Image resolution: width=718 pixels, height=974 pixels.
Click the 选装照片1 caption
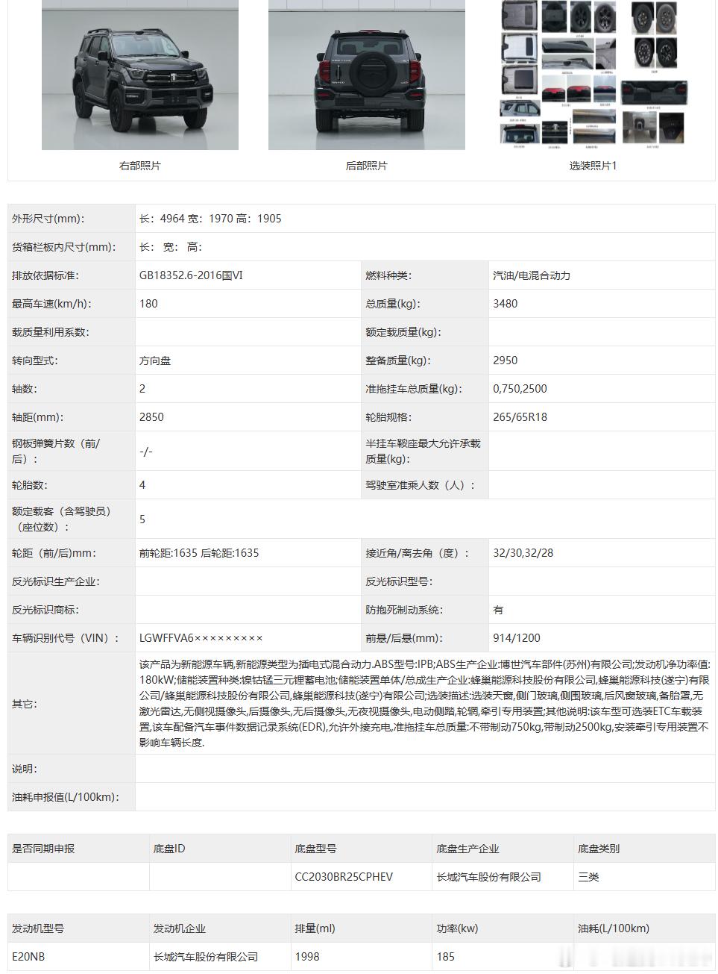pos(593,166)
